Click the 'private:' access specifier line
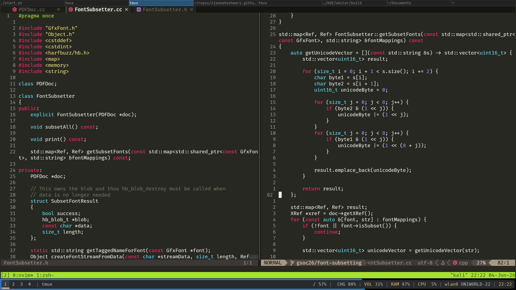 pyautogui.click(x=30, y=170)
